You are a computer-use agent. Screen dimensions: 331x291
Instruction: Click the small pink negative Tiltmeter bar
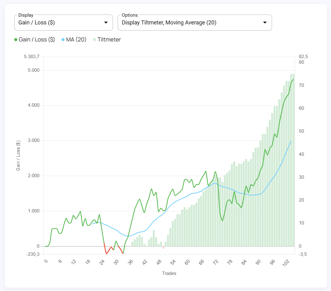163,248
